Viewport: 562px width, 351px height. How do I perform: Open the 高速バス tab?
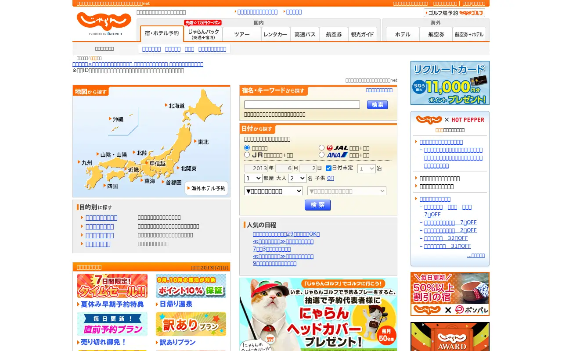305,34
